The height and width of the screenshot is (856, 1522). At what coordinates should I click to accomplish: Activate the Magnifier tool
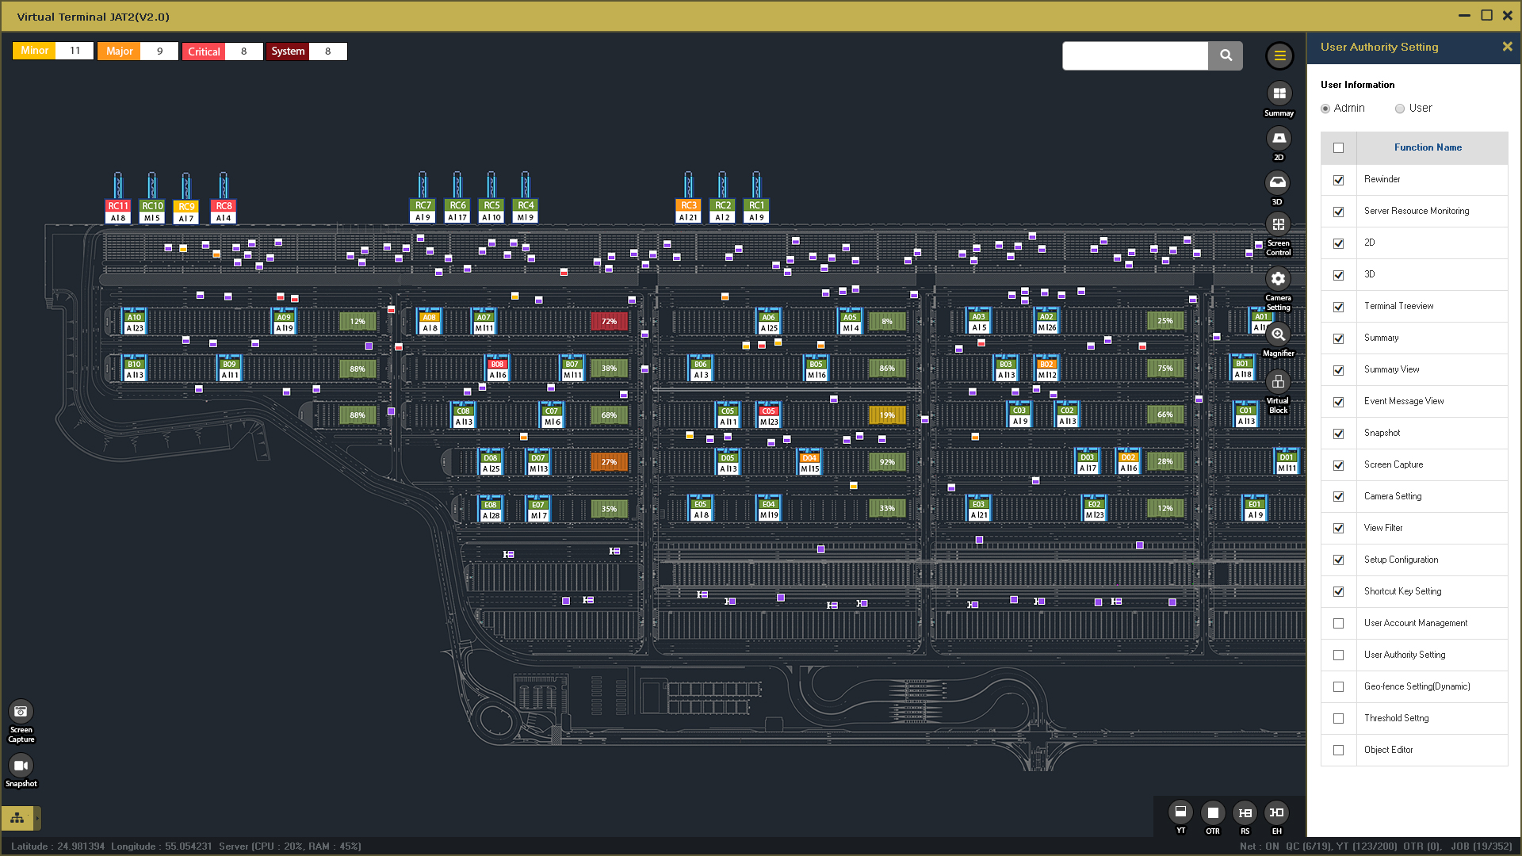[x=1278, y=334]
